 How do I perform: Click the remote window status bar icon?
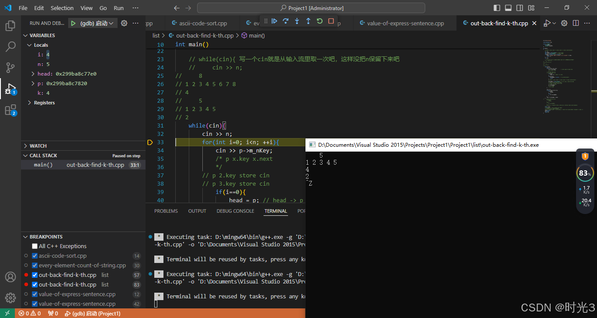7,313
